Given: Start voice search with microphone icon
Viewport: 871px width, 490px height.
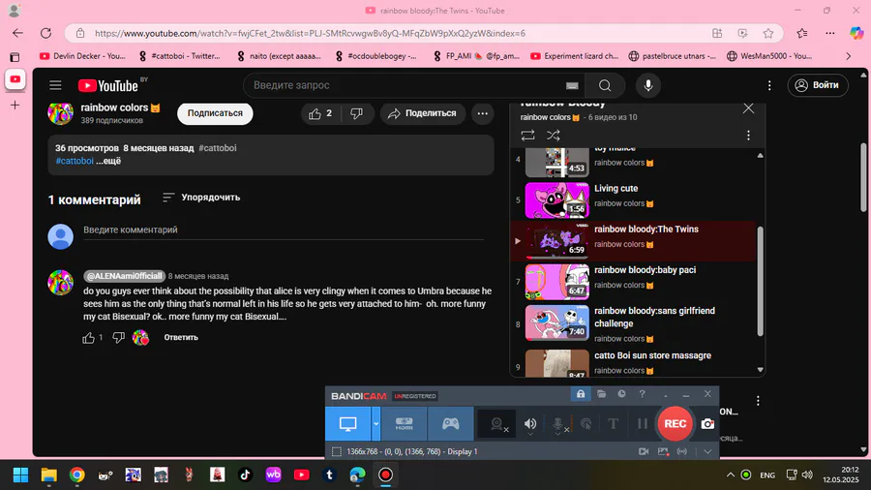Looking at the screenshot, I should point(648,85).
